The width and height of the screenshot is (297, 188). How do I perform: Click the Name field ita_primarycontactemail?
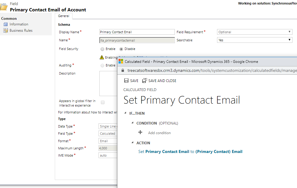(x=137, y=40)
